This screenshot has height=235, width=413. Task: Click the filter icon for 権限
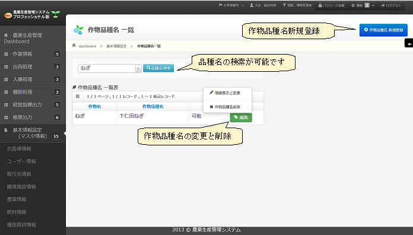coord(284,5)
